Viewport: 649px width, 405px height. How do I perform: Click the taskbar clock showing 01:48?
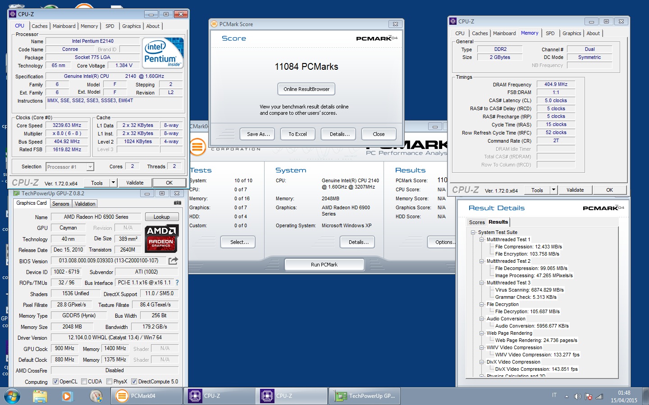(x=624, y=396)
